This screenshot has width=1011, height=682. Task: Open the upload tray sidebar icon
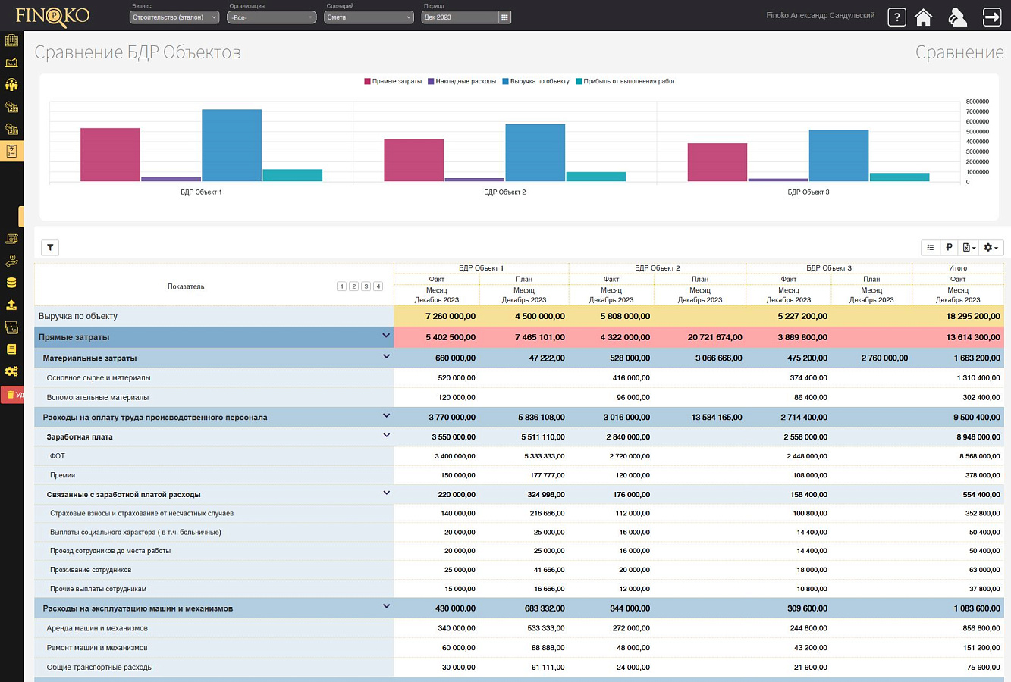click(11, 305)
